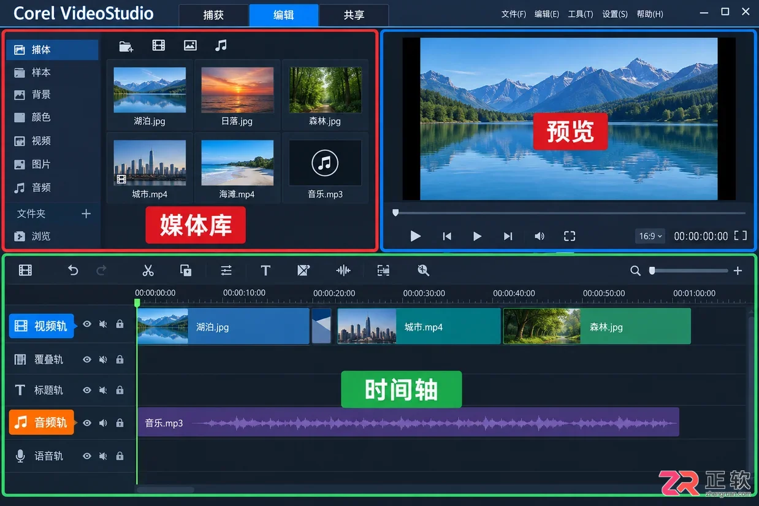The image size is (759, 506).
Task: Click fullscreen preview icon next to speaker
Action: [x=570, y=236]
